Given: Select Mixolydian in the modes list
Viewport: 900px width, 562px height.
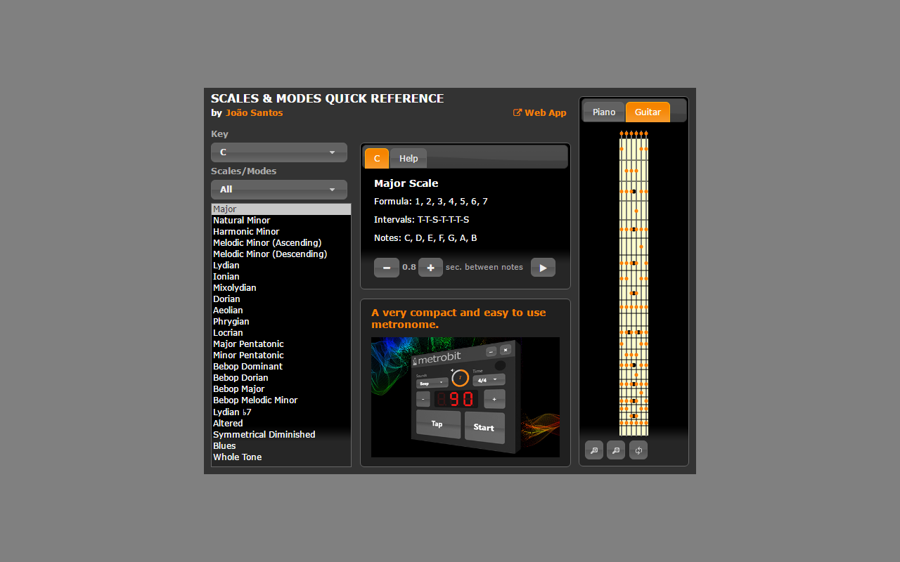Looking at the screenshot, I should pos(235,287).
